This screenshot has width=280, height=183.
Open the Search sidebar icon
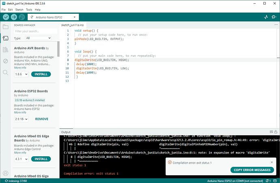tap(6, 72)
